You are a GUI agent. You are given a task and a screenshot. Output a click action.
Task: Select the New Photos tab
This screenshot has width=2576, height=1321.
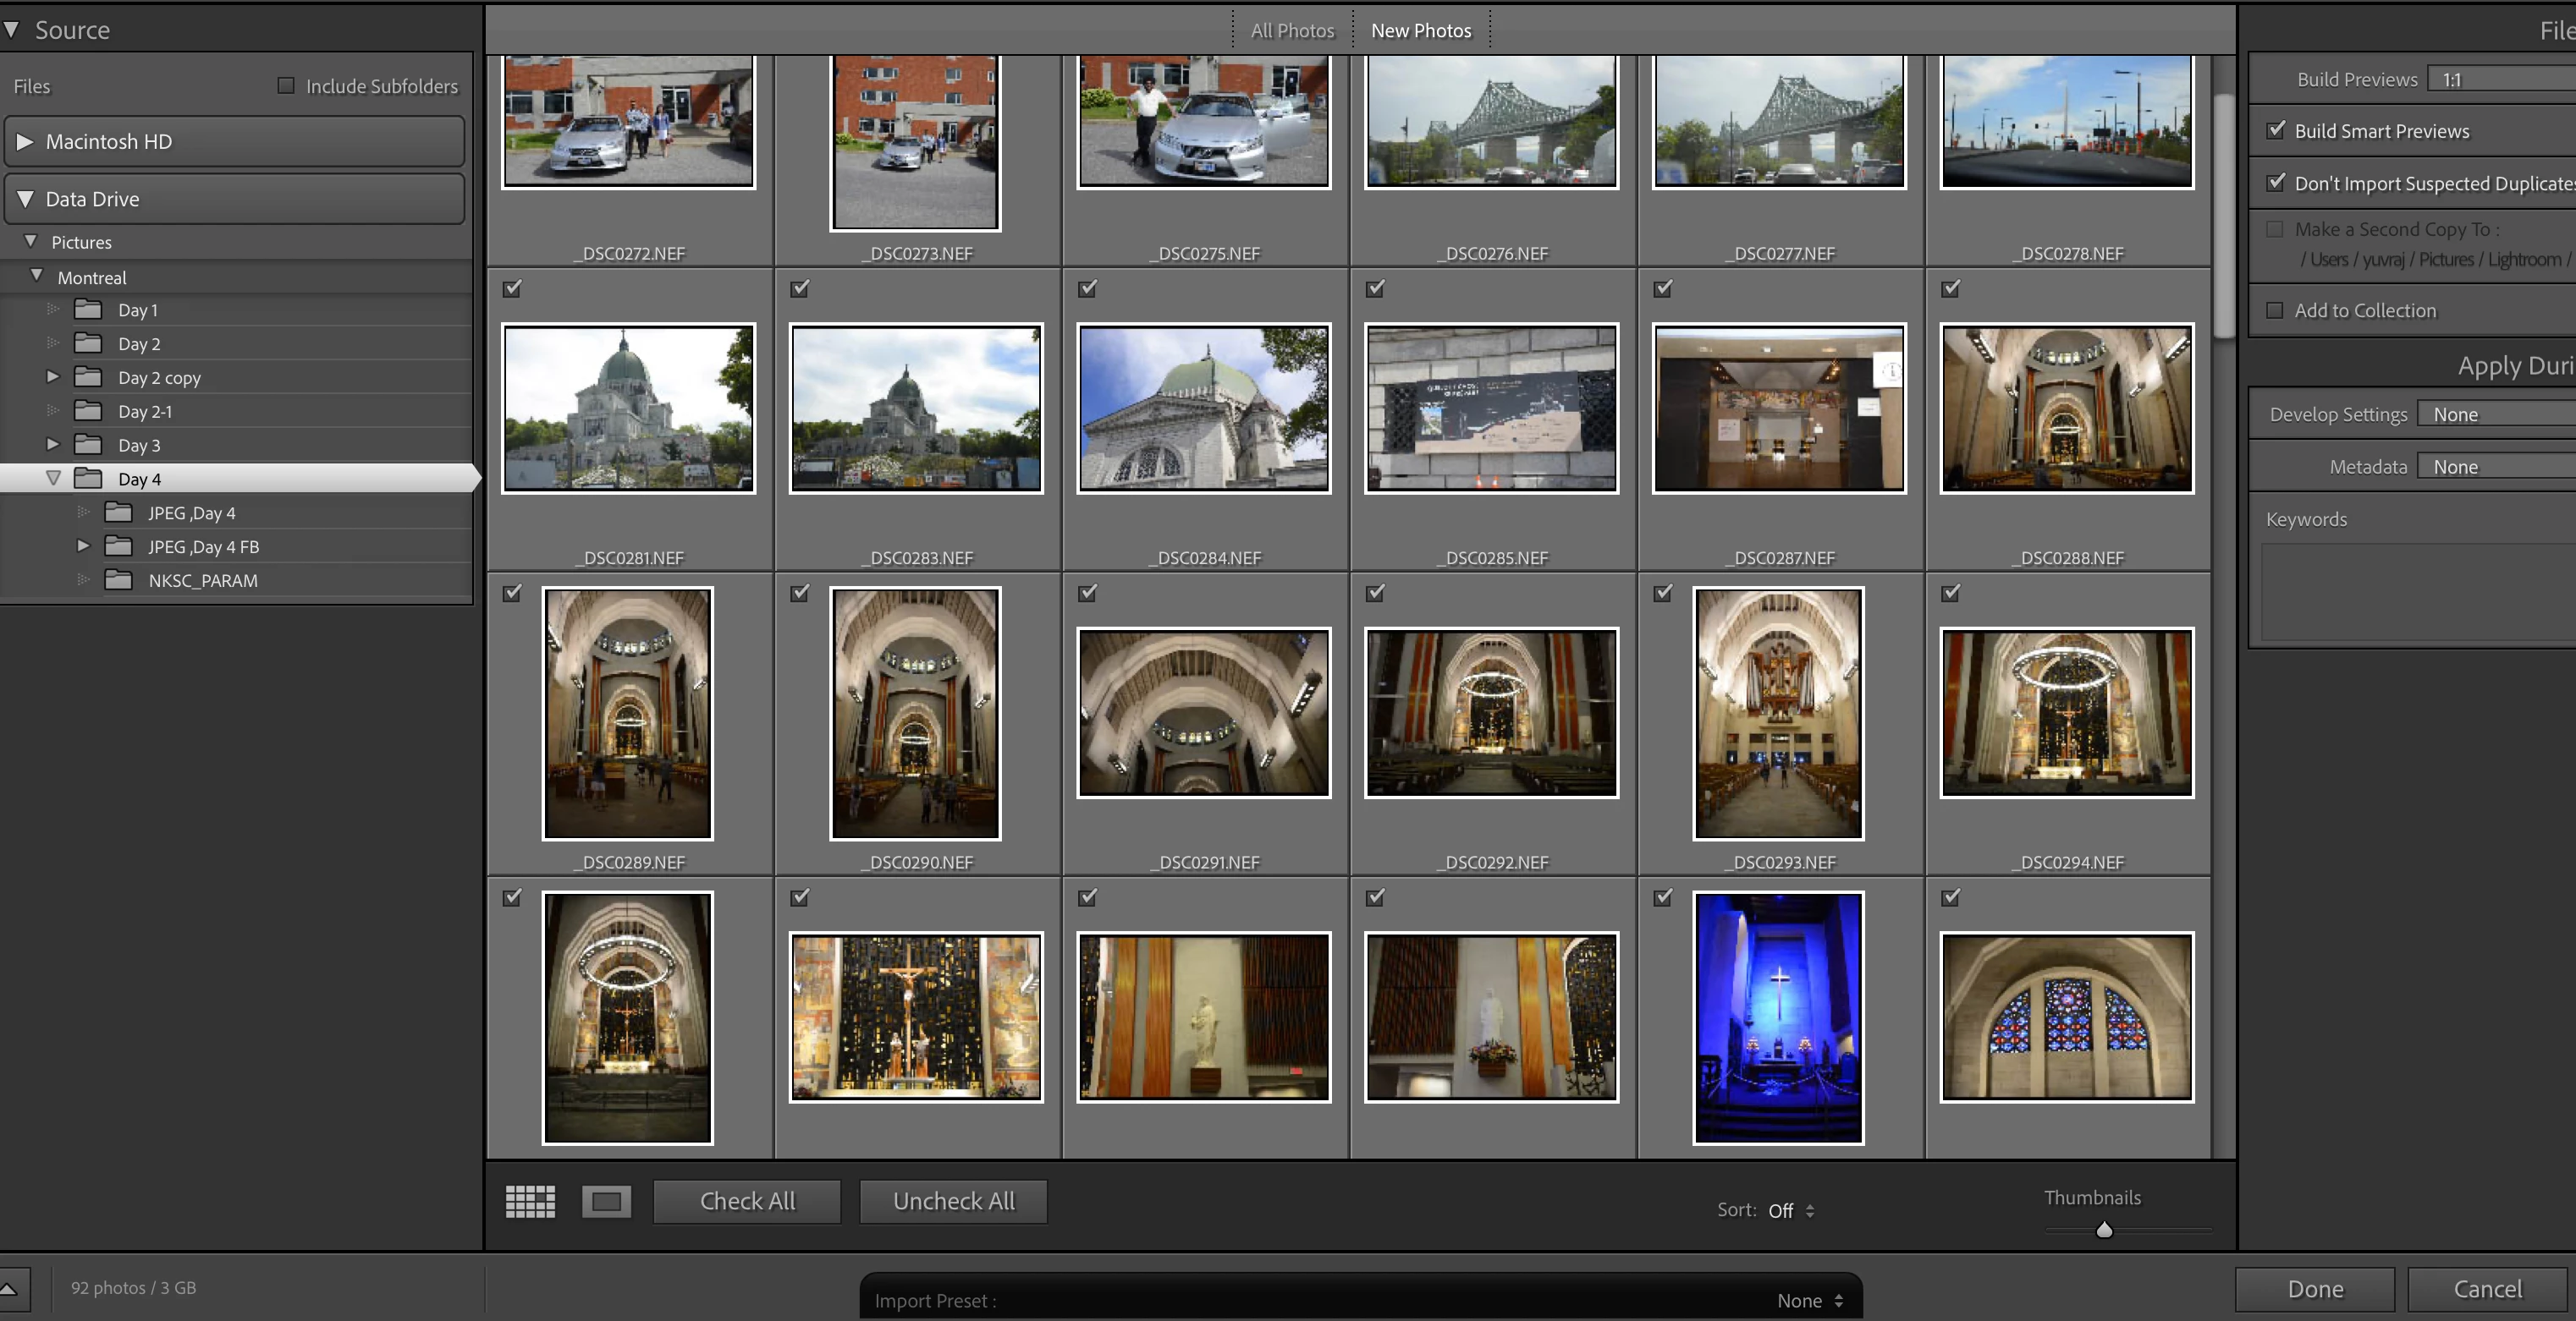(1421, 31)
